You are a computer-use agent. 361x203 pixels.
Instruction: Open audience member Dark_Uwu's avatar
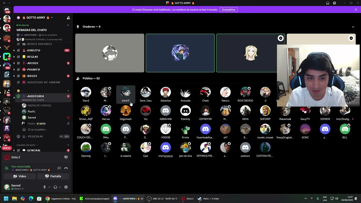(146, 92)
